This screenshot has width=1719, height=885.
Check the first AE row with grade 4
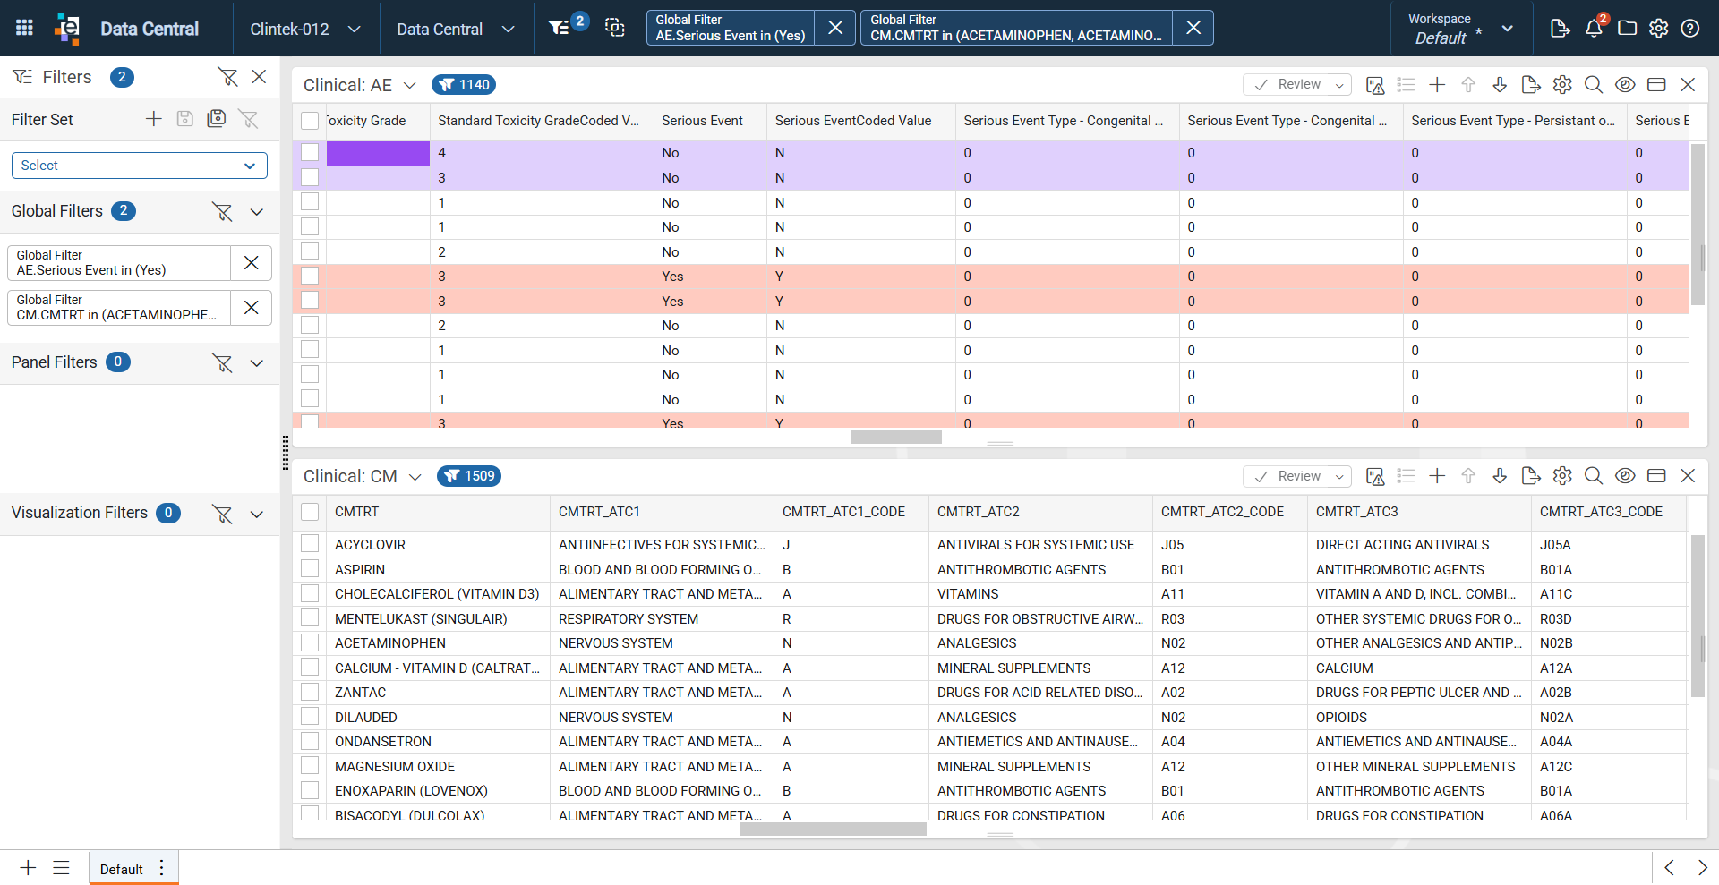click(x=310, y=152)
